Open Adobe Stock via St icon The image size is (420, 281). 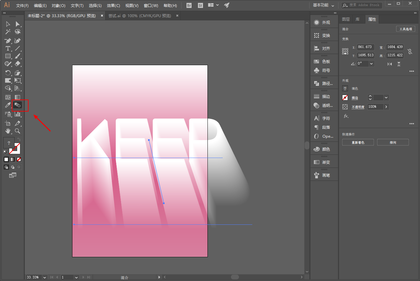pos(200,5)
